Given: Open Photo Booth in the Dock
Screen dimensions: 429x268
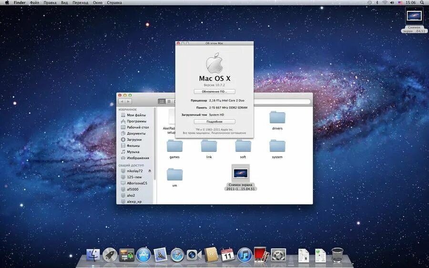Looking at the screenshot, I should pos(261,255).
